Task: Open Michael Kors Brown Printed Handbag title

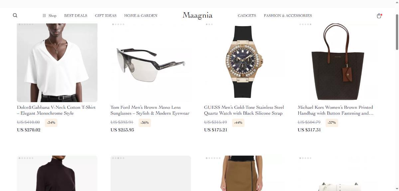Action: pos(336,110)
